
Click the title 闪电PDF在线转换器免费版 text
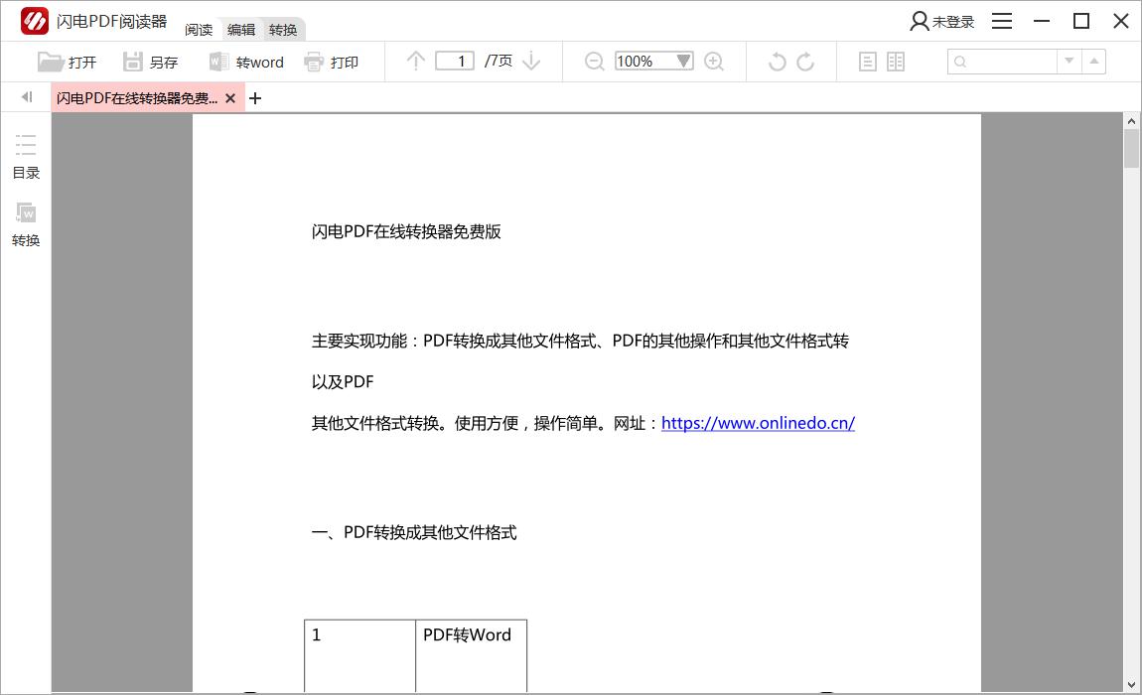pyautogui.click(x=406, y=231)
